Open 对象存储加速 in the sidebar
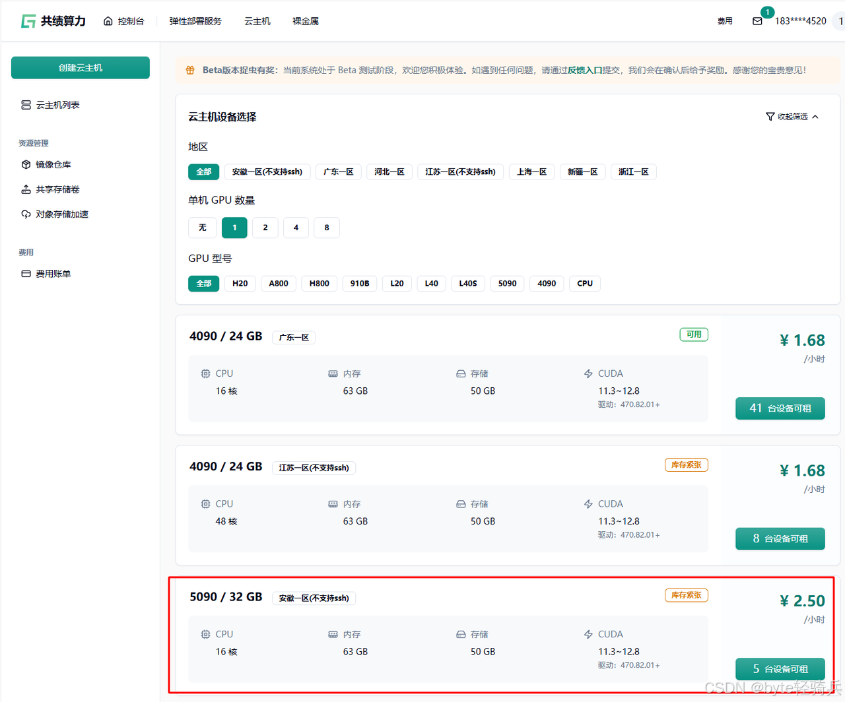The image size is (845, 702). point(61,214)
